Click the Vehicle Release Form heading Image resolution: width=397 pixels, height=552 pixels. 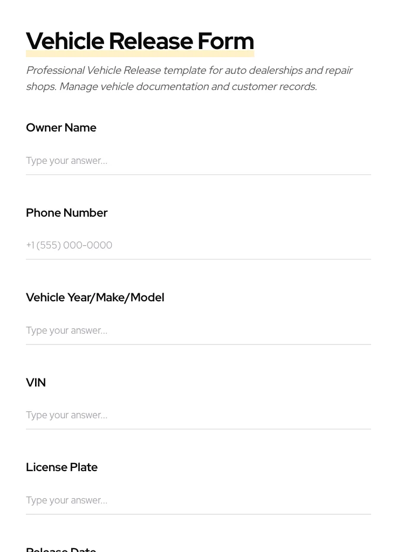click(140, 41)
